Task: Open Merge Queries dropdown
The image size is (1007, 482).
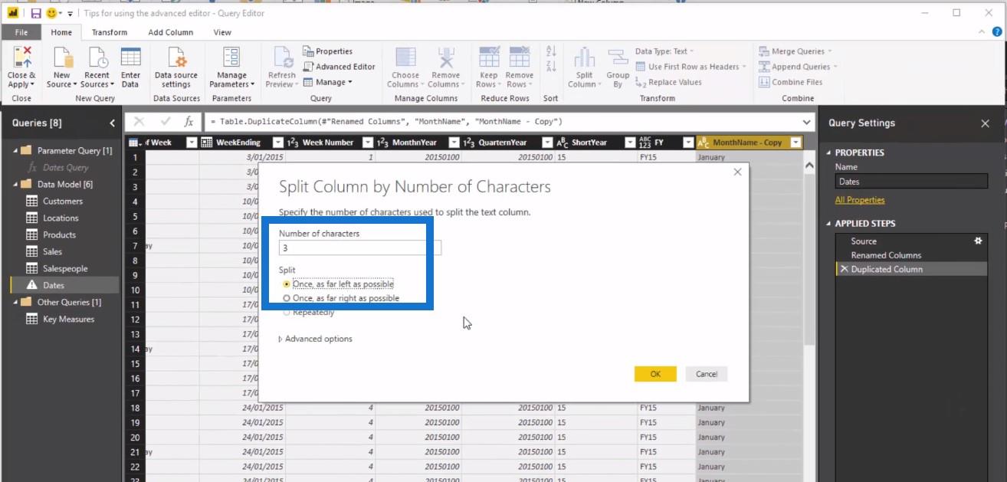Action: [x=795, y=51]
